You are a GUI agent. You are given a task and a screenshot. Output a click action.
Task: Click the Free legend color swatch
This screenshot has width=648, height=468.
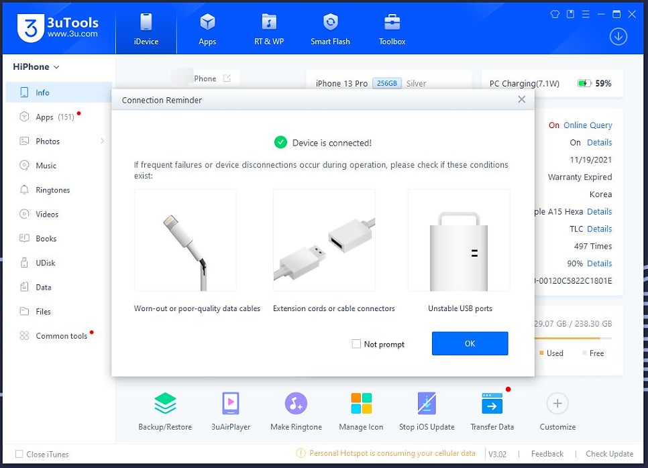tap(584, 353)
